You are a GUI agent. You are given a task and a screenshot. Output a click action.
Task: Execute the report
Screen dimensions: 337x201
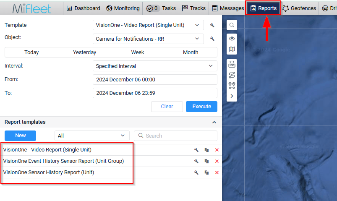point(201,107)
